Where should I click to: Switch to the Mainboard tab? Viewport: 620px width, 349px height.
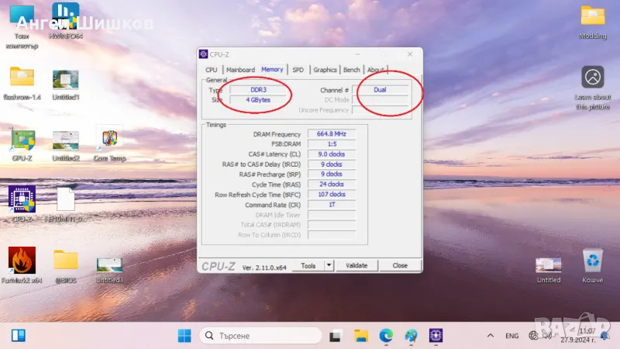240,70
